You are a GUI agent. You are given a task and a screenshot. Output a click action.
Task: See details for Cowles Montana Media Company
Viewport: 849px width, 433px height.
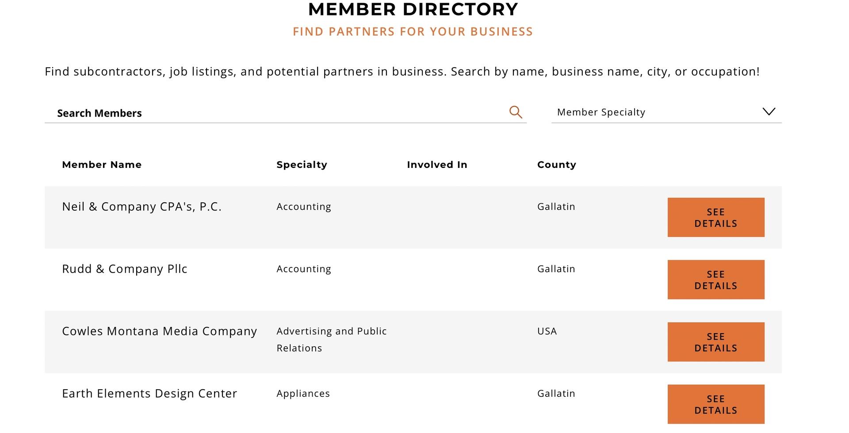pos(716,342)
